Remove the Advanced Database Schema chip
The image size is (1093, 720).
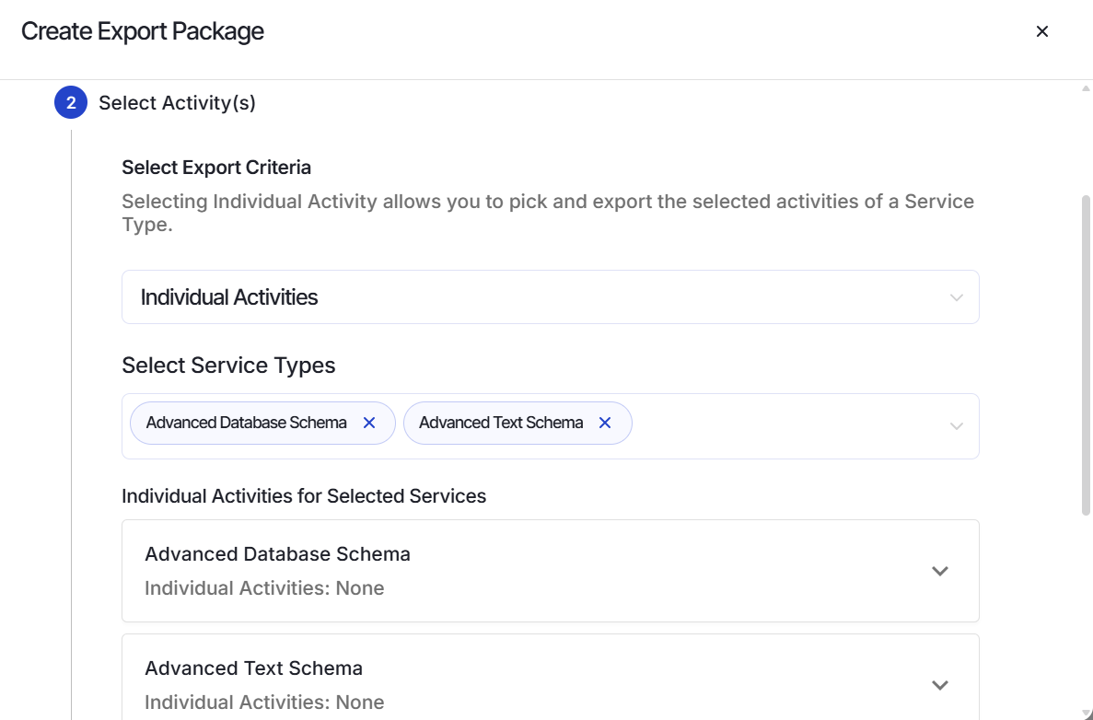click(369, 423)
